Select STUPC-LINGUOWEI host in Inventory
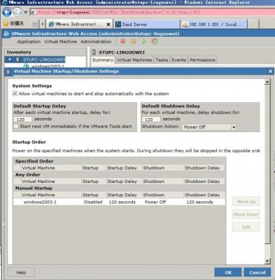The image size is (275, 280). click(x=44, y=60)
